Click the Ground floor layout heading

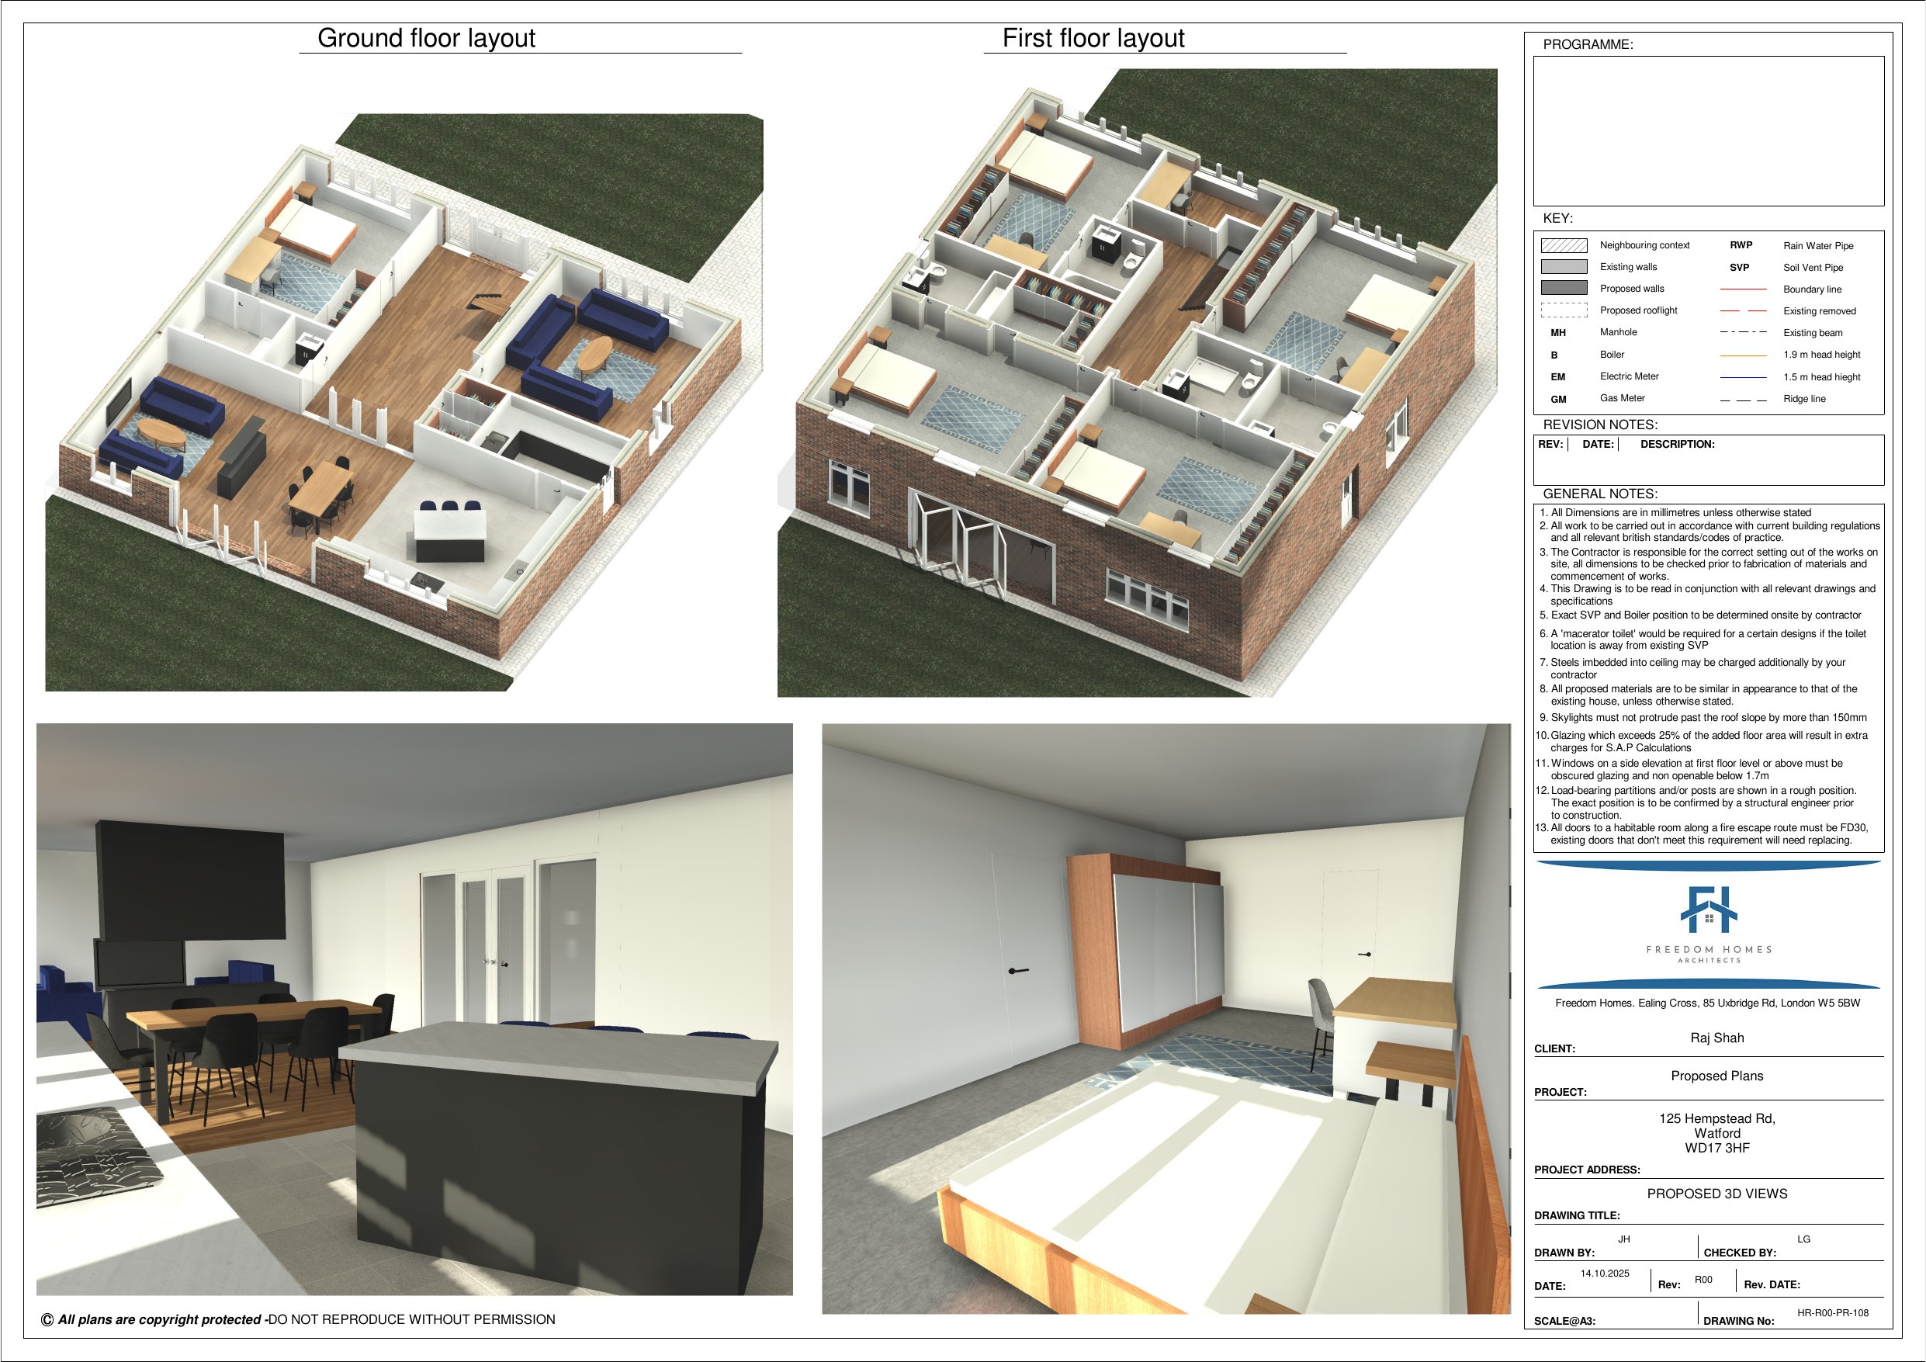point(426,39)
